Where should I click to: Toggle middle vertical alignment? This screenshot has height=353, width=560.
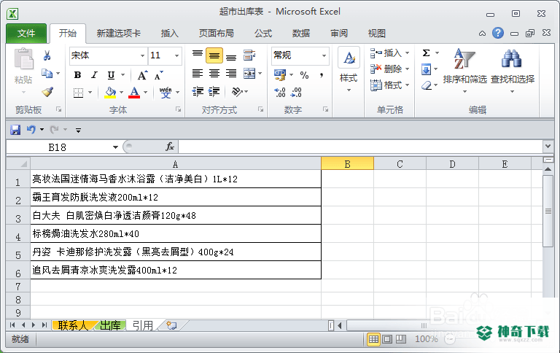pyautogui.click(x=214, y=55)
